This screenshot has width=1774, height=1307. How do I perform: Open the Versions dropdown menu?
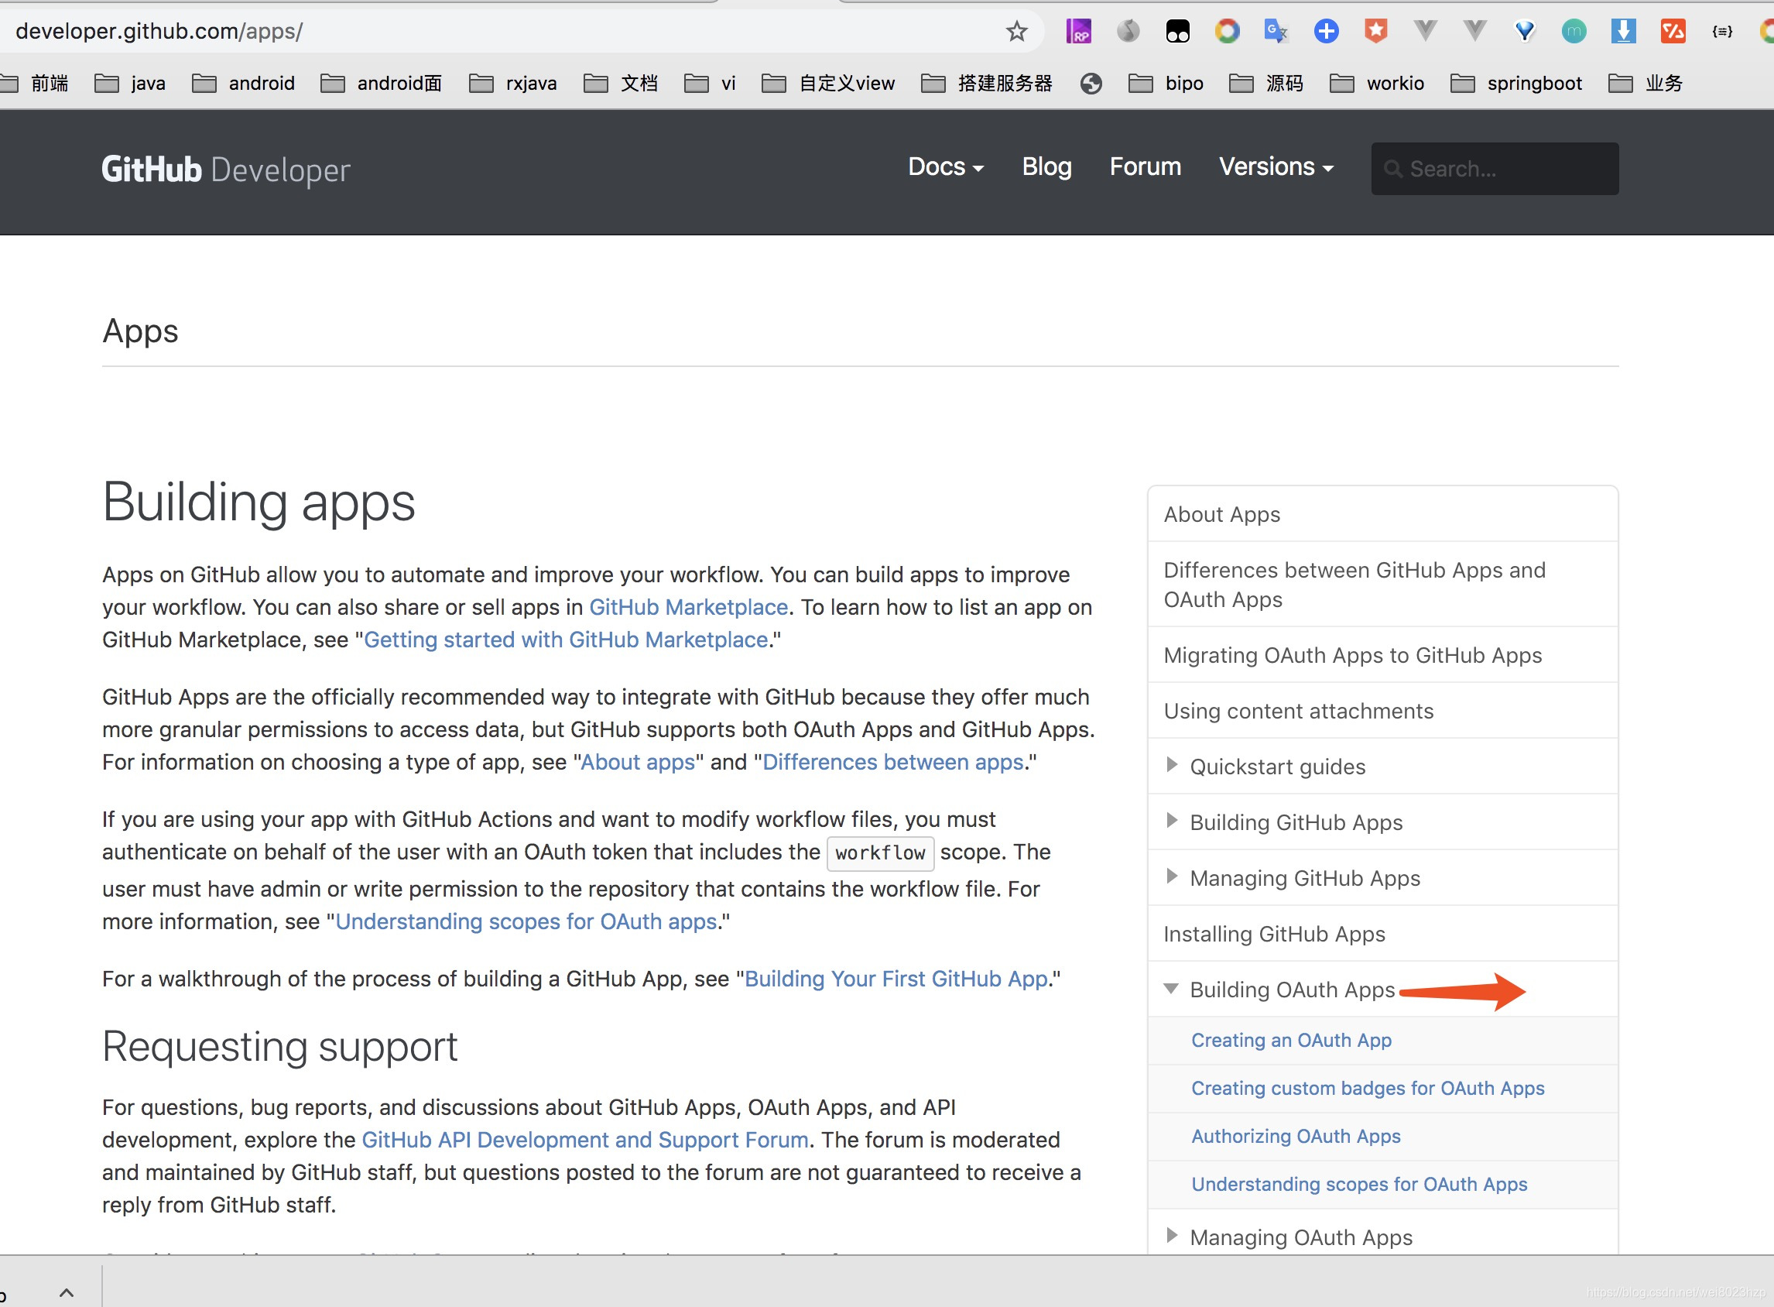point(1276,167)
